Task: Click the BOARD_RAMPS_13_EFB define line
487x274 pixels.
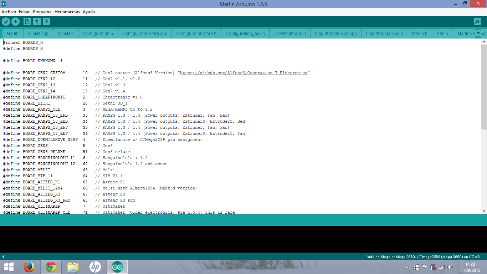Action: point(116,115)
